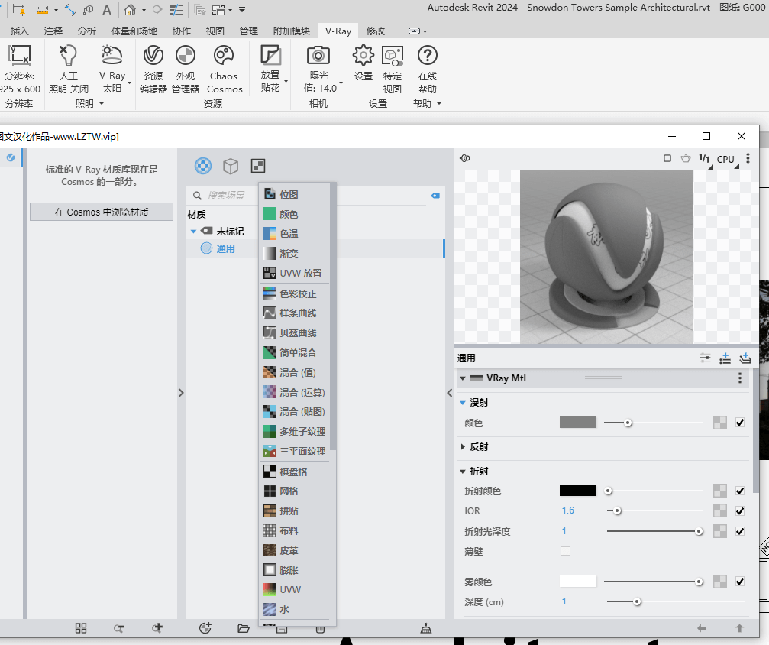Toggle the 漫射 颜色 texture checkbox
The height and width of the screenshot is (645, 769).
coord(740,423)
